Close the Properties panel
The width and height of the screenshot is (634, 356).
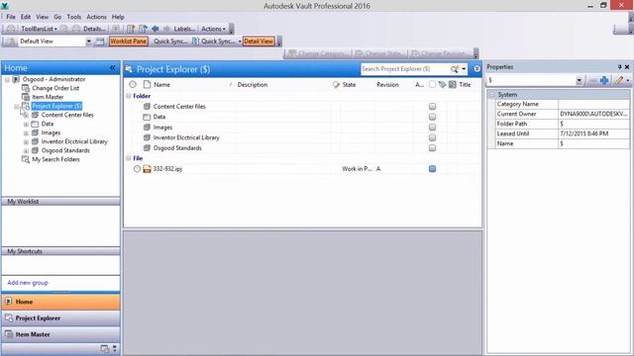tap(627, 67)
